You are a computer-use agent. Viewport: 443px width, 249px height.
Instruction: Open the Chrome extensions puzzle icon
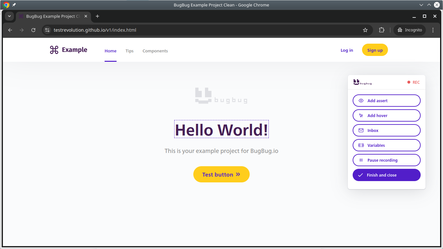381,30
